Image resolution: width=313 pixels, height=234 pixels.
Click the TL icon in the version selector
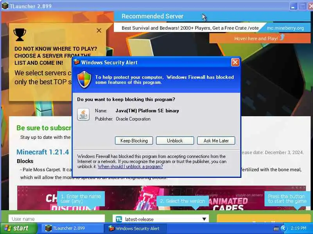pos(119,219)
